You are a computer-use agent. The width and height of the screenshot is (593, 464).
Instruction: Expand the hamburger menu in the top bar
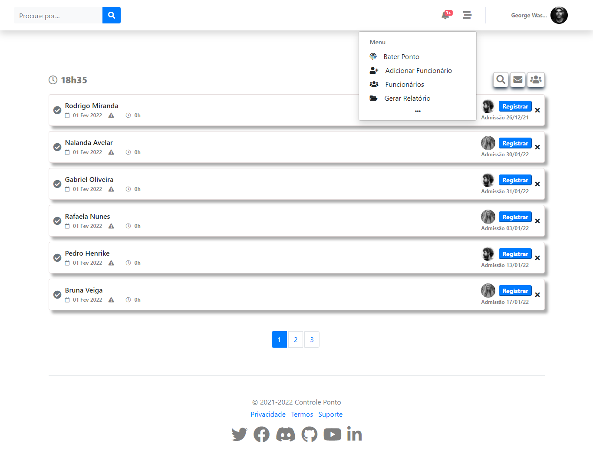[x=467, y=15]
